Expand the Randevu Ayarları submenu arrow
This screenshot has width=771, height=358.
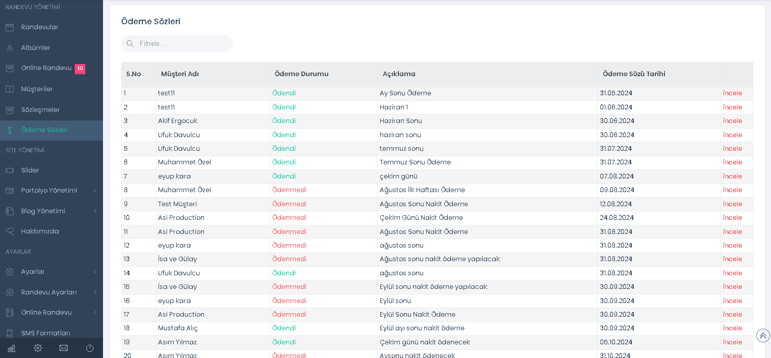click(x=95, y=292)
